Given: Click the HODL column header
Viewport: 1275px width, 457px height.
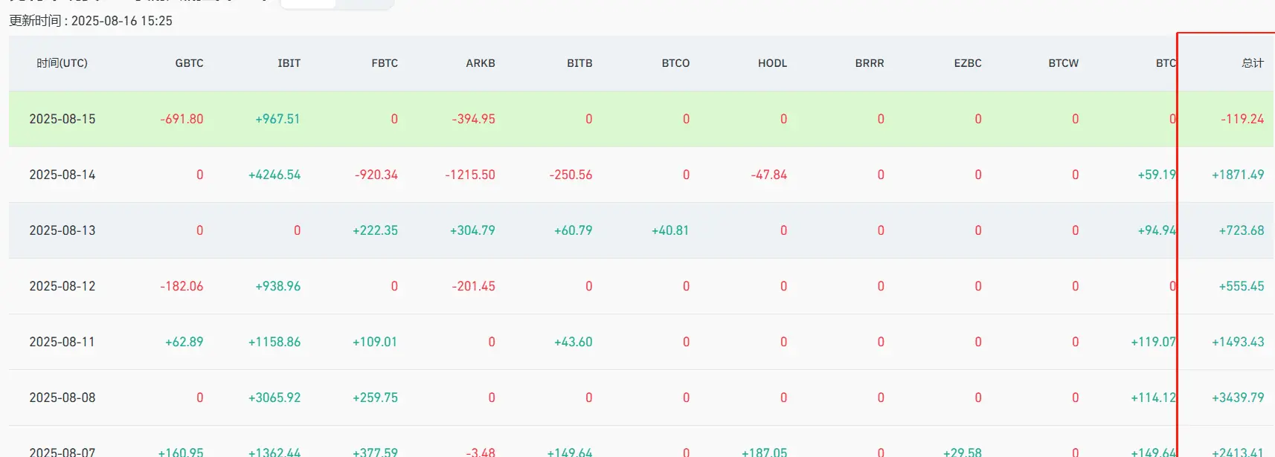Looking at the screenshot, I should click(x=772, y=63).
